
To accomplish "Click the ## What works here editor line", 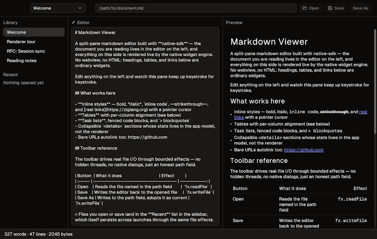I will point(95,93).
